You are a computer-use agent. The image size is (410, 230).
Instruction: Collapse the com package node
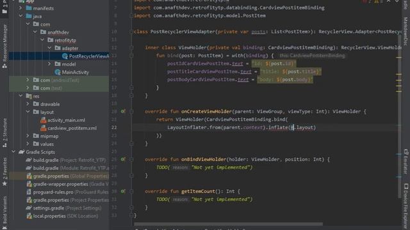coord(28,24)
